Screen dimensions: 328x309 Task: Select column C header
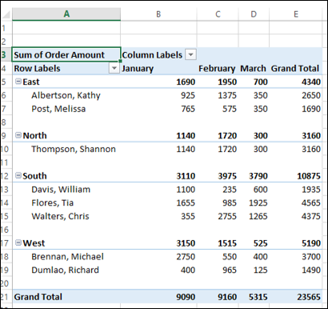(x=218, y=14)
